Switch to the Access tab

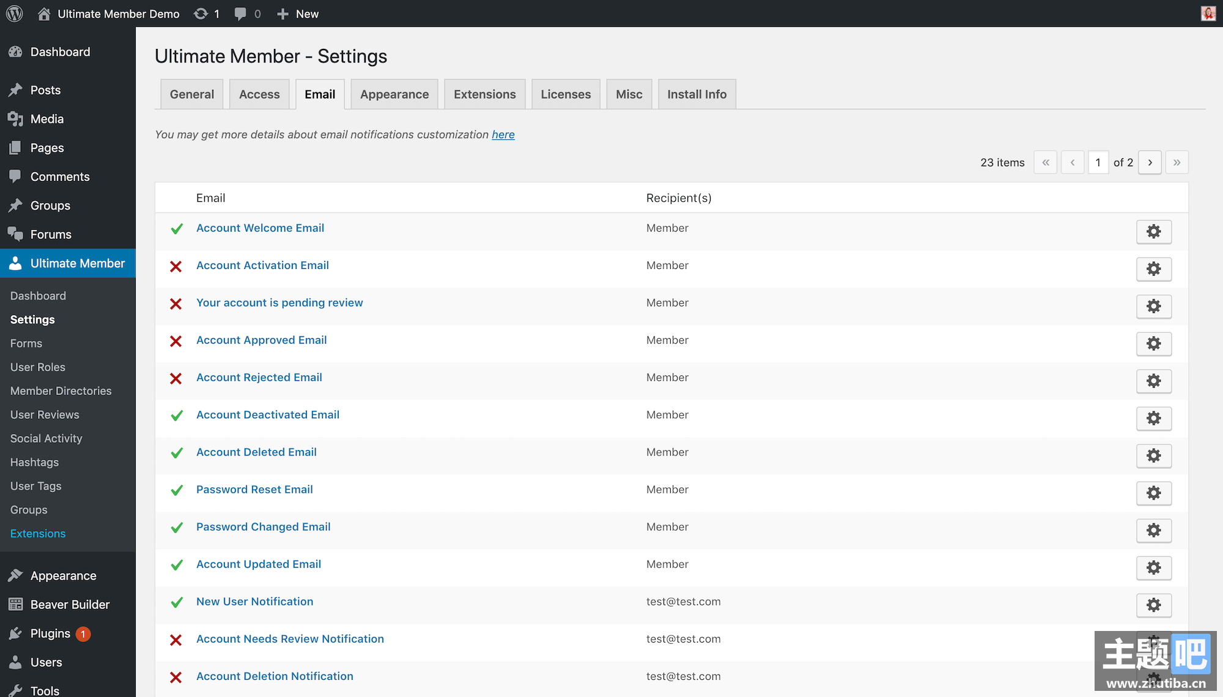259,94
